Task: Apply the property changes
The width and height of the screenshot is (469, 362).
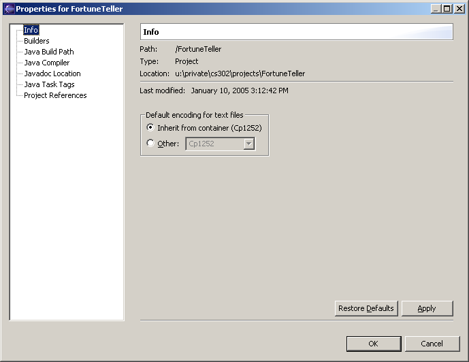Action: point(427,308)
